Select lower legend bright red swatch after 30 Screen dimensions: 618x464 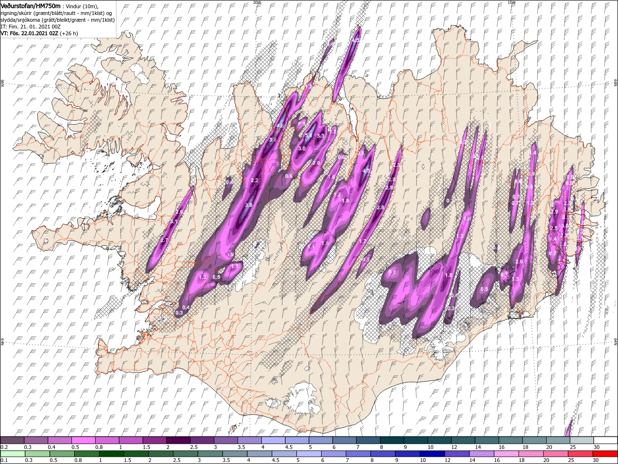tap(605, 454)
